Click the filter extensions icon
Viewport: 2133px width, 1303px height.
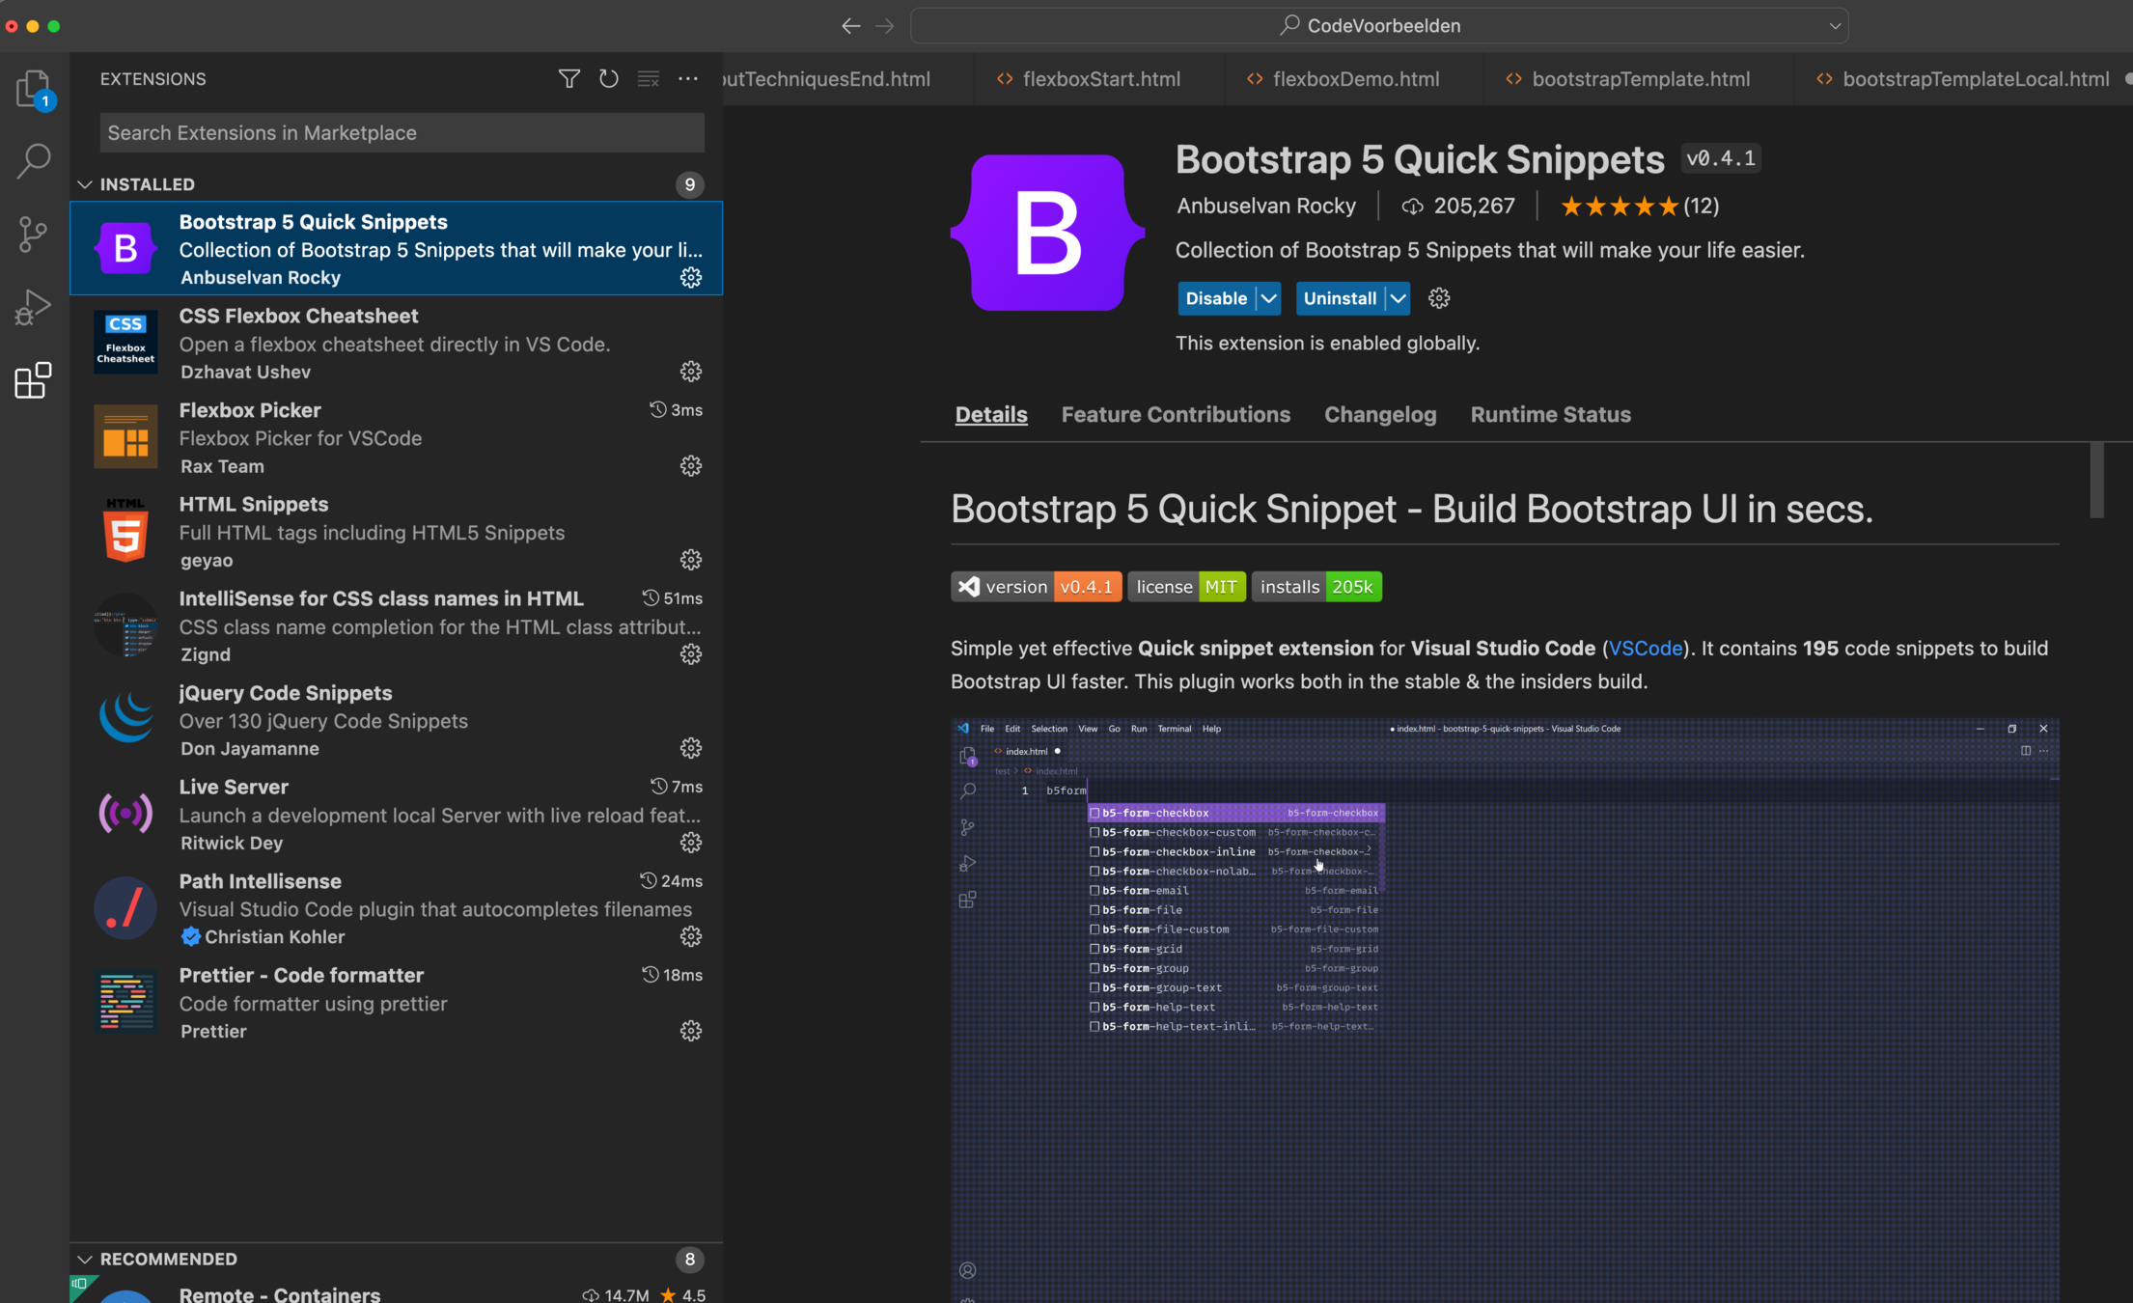[x=568, y=79]
